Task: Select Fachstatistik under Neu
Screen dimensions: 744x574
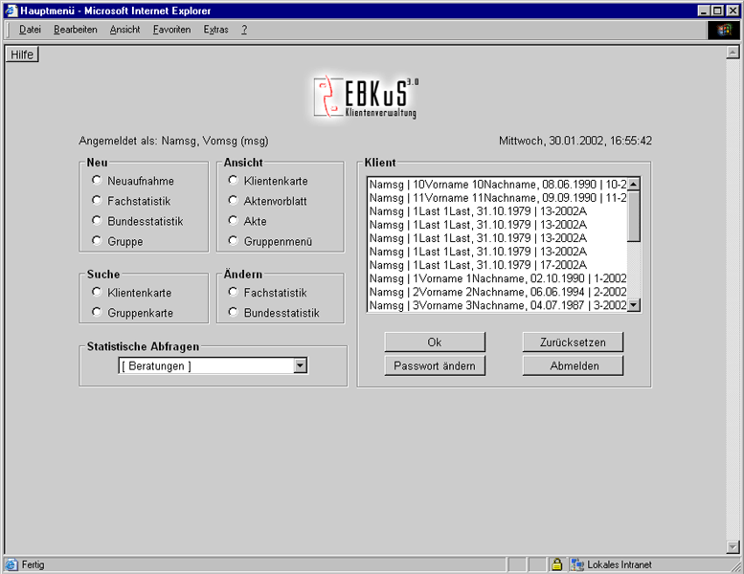Action: 97,201
